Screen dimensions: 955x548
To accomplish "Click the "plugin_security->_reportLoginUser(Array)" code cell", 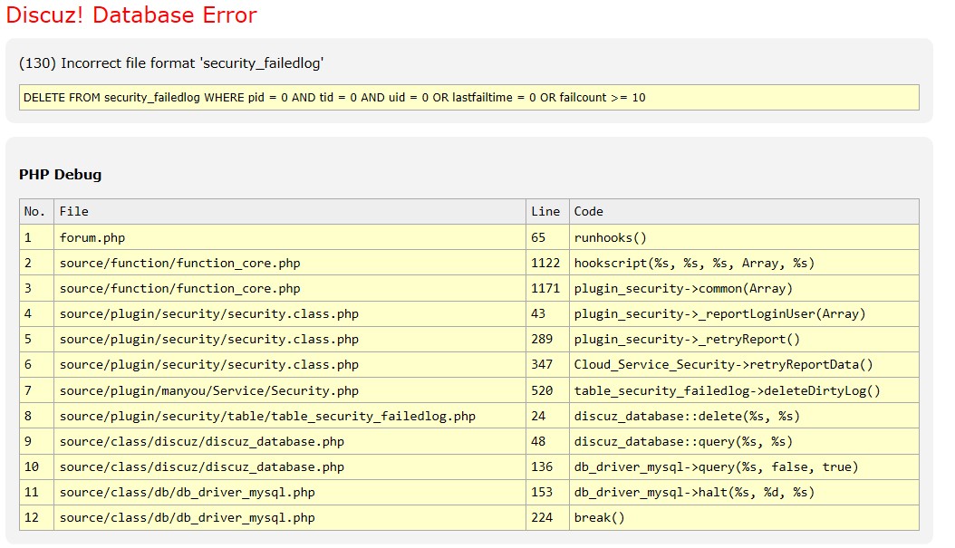I will click(744, 314).
